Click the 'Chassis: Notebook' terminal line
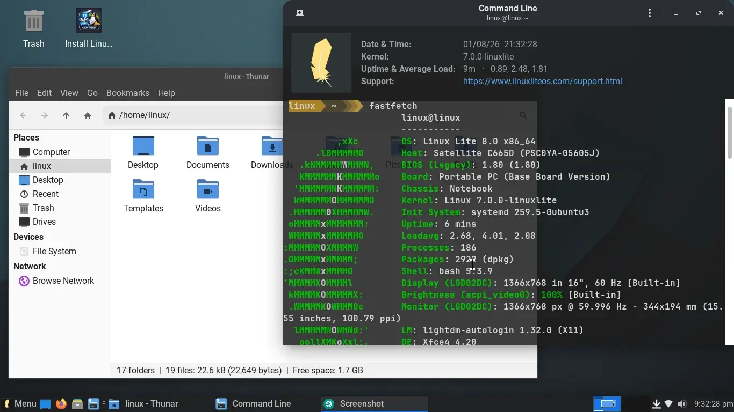Screen dimensions: 734x412 pyautogui.click(x=447, y=188)
